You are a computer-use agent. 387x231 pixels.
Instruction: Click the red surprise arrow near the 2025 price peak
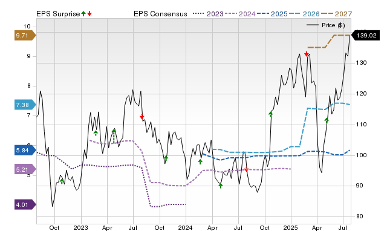click(307, 54)
